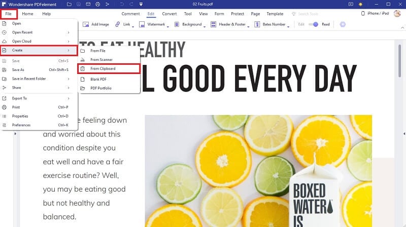406x227 pixels.
Task: Click the undo arrow in title bar
Action: coord(122,4)
